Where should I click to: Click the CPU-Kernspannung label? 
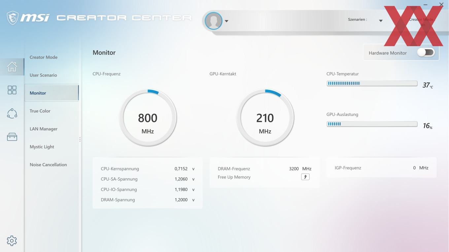click(120, 169)
